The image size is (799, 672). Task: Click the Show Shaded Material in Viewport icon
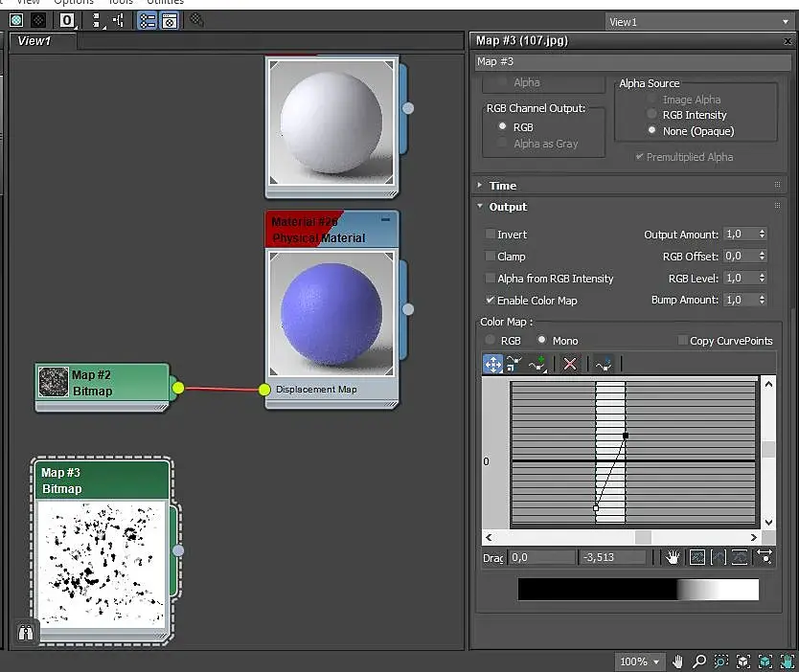pyautogui.click(x=16, y=20)
